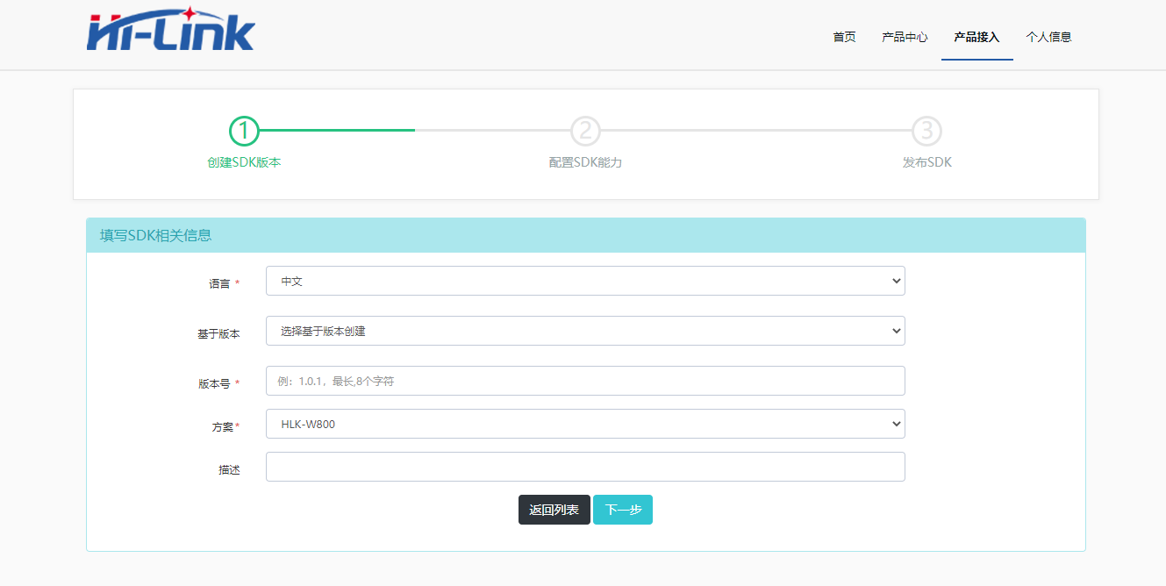This screenshot has height=586, width=1166.
Task: Open the 方案 dropdown showing HLK-W800
Action: click(x=584, y=424)
